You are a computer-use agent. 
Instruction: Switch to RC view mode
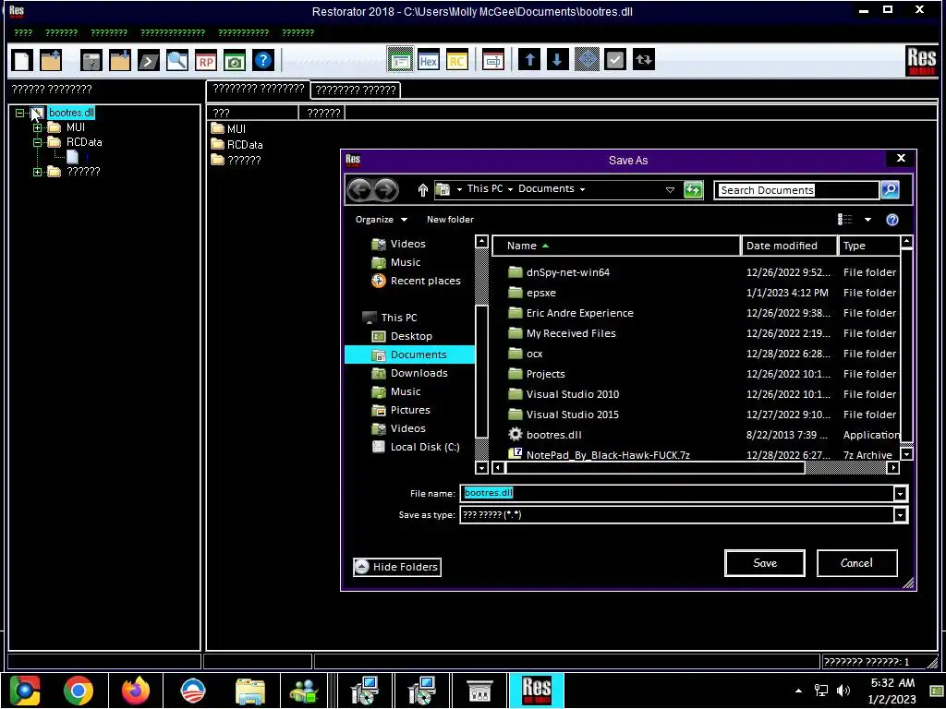[x=456, y=60]
